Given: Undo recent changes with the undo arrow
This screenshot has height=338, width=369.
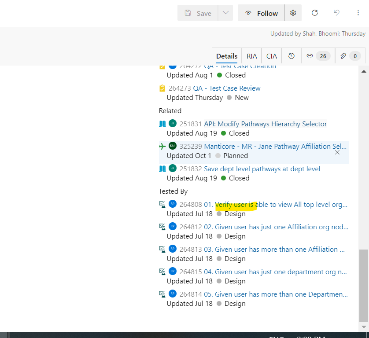Looking at the screenshot, I should pos(336,13).
